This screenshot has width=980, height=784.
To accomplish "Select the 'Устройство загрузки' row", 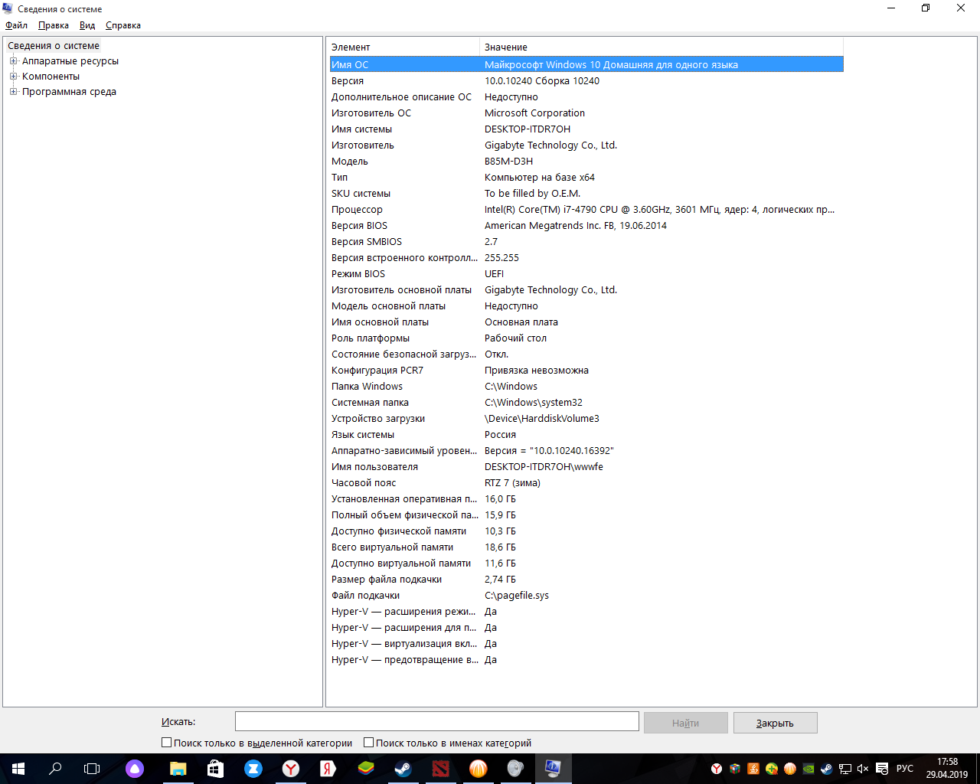I will pos(586,418).
